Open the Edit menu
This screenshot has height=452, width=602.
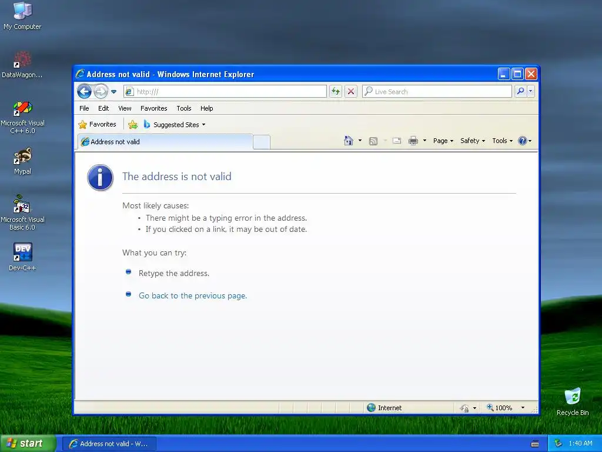(103, 108)
